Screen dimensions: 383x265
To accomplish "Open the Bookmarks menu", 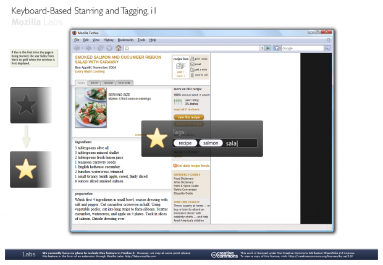I will tap(125, 40).
